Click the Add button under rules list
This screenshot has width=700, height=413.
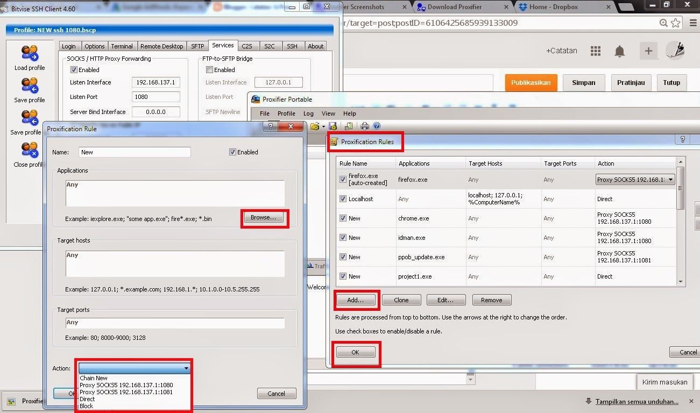point(356,300)
